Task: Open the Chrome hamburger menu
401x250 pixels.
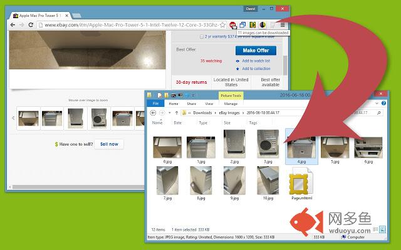Action: 283,25
